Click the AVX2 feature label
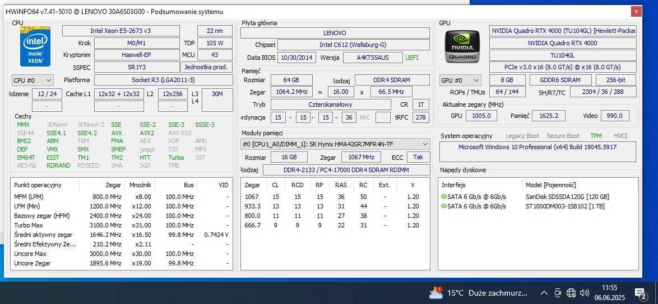This screenshot has width=658, height=304. (x=147, y=133)
